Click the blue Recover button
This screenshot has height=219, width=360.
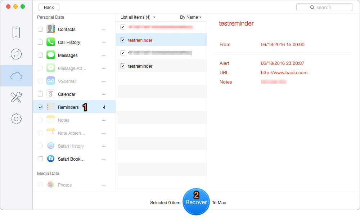[x=196, y=202]
